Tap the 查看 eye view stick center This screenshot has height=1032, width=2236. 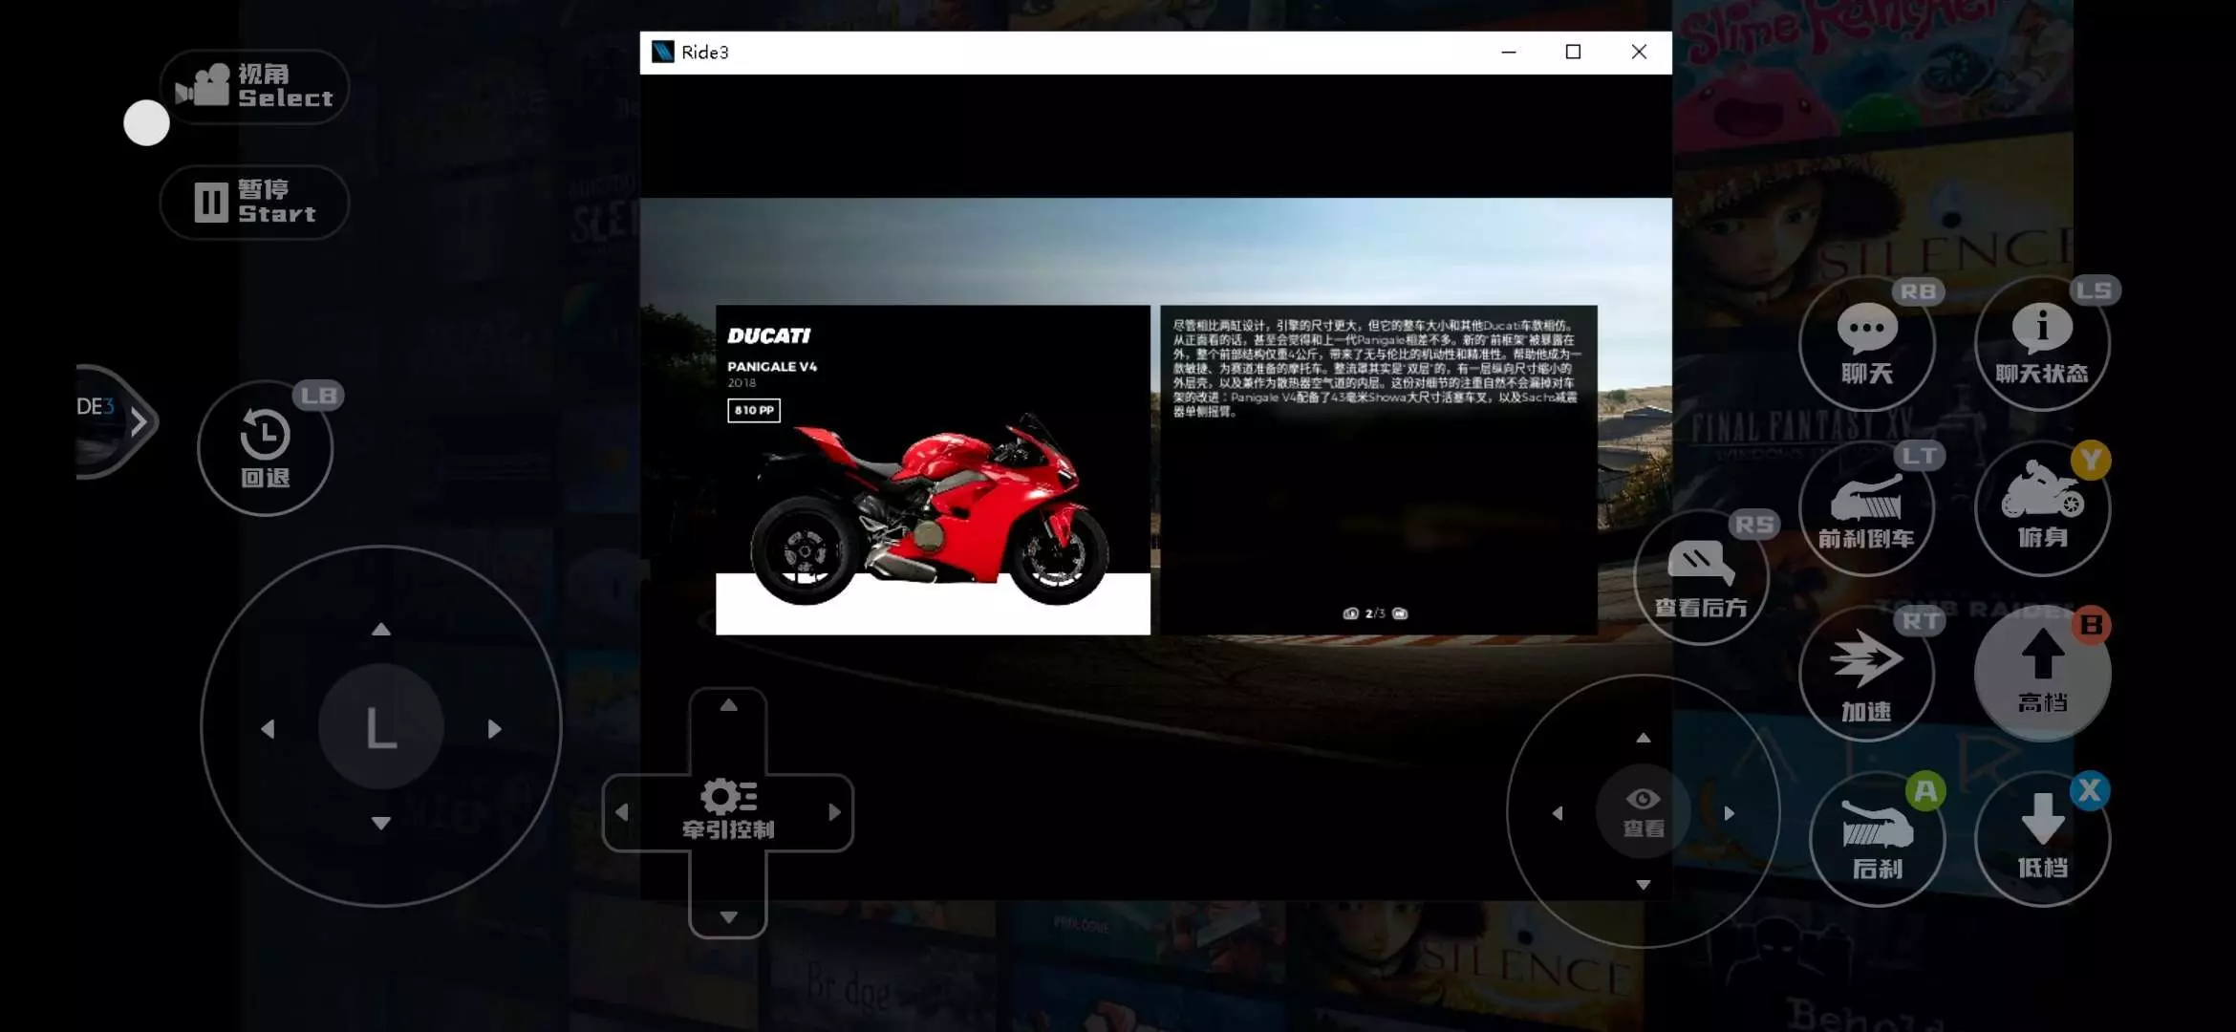(x=1643, y=812)
